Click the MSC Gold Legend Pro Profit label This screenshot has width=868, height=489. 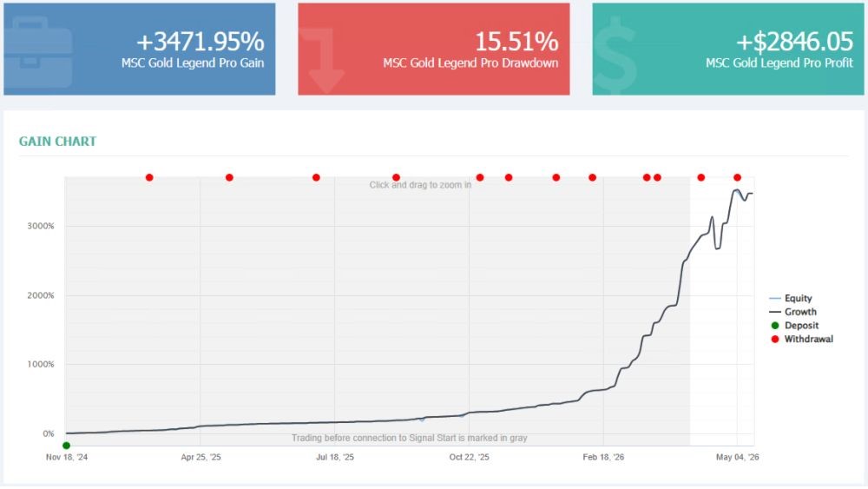click(779, 63)
